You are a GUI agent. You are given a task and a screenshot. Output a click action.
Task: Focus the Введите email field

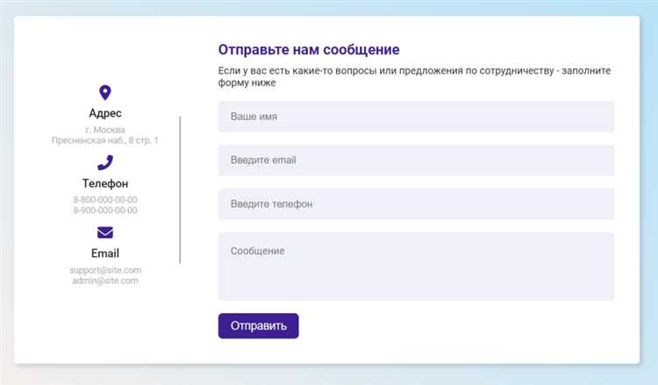coord(416,160)
